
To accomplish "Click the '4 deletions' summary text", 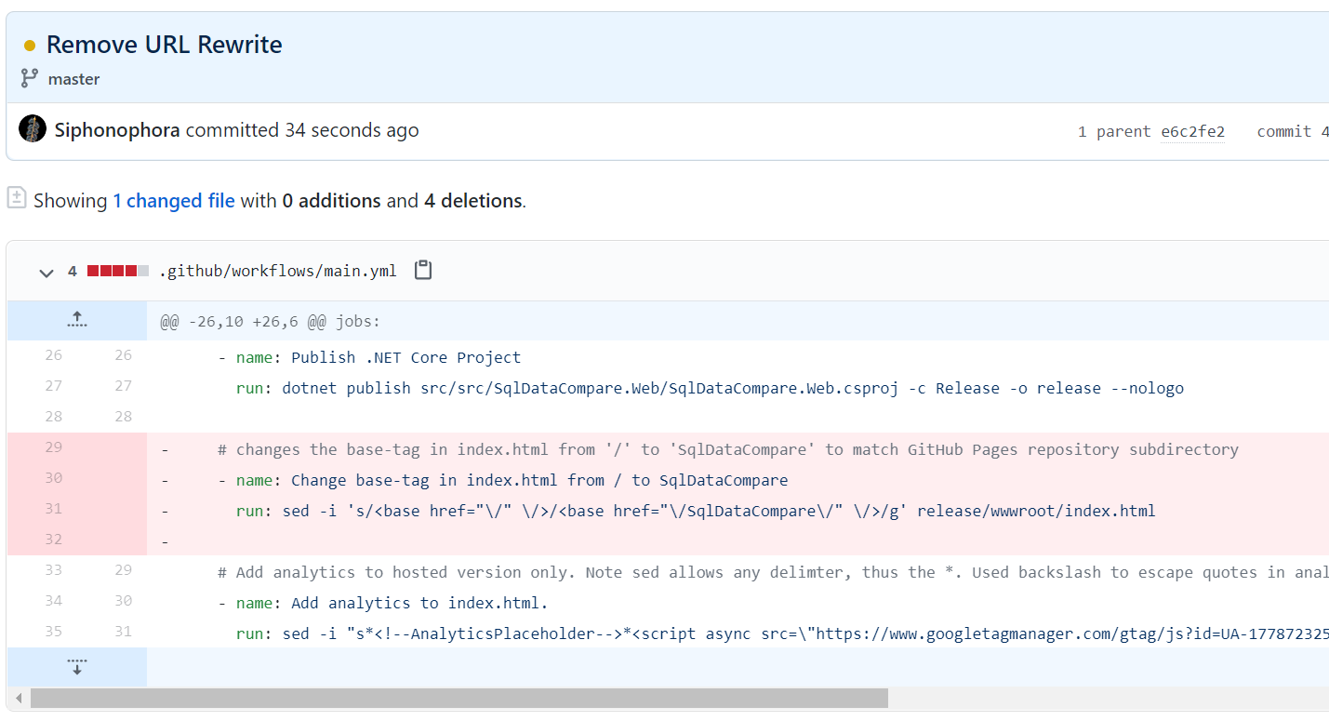I will pos(472,200).
